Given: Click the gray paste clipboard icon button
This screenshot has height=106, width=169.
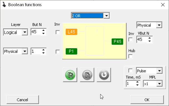Looking at the screenshot, I should tap(87, 75).
